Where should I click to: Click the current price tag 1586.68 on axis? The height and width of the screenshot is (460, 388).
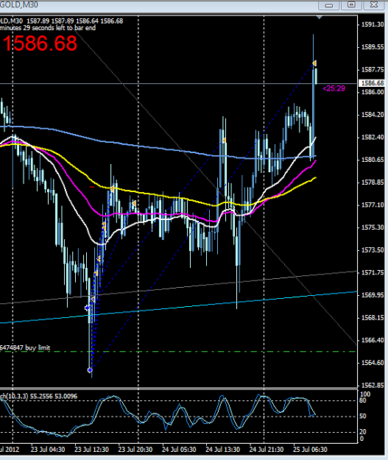372,83
